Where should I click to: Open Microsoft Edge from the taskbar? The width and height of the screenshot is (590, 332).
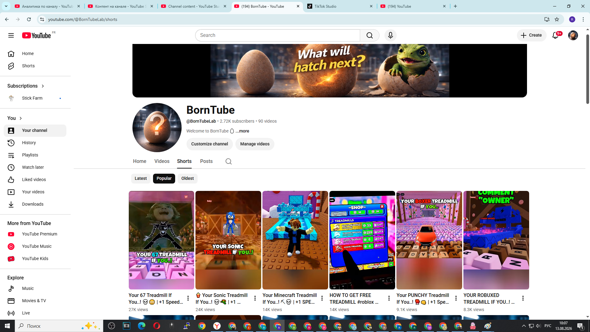point(142,326)
